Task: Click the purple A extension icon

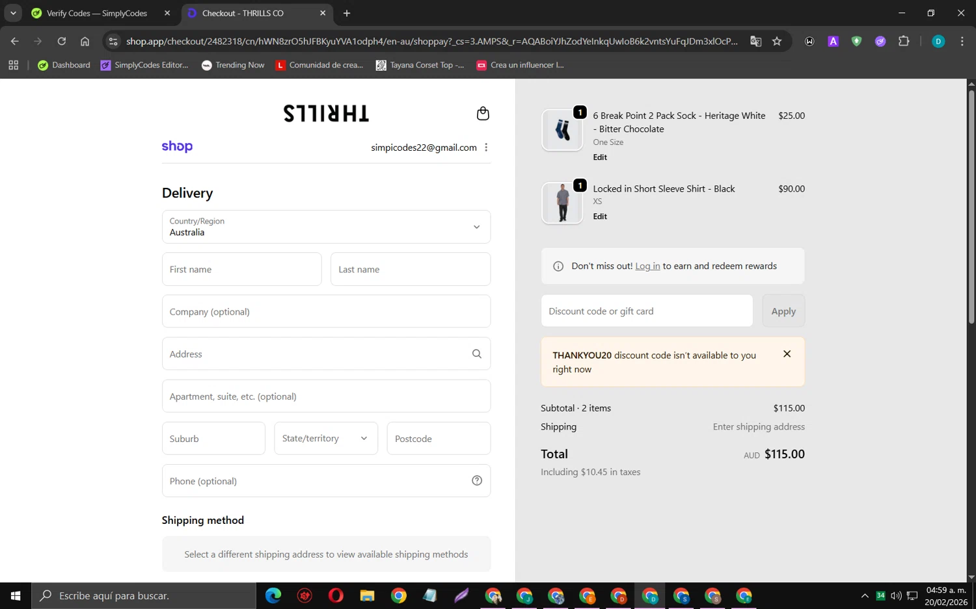Action: point(833,41)
